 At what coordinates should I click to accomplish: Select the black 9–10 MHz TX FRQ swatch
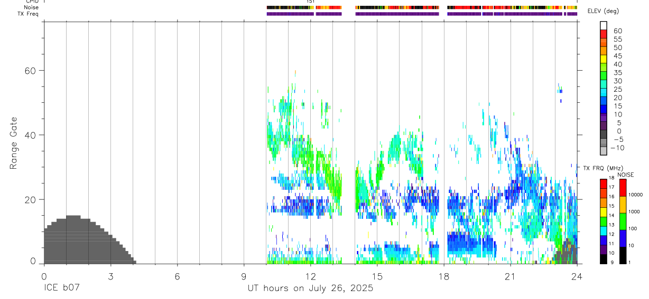point(604,258)
